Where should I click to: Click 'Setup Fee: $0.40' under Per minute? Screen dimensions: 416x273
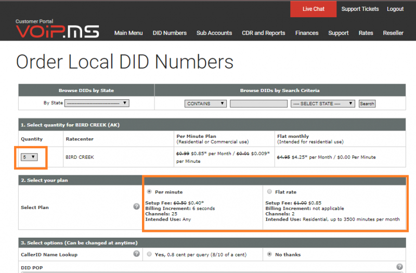(x=175, y=203)
